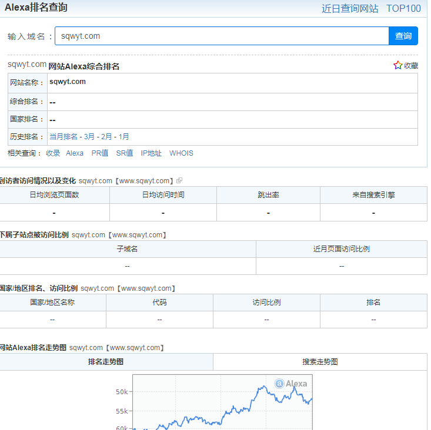Click 下属子站点被访问比例 section heading

(34, 235)
